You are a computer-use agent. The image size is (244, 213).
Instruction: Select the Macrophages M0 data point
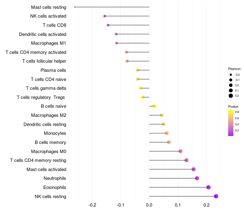(x=181, y=151)
